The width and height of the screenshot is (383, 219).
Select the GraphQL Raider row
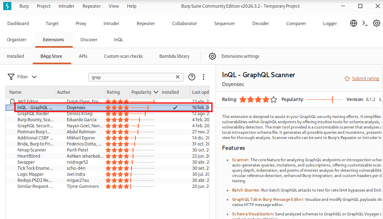click(108, 114)
